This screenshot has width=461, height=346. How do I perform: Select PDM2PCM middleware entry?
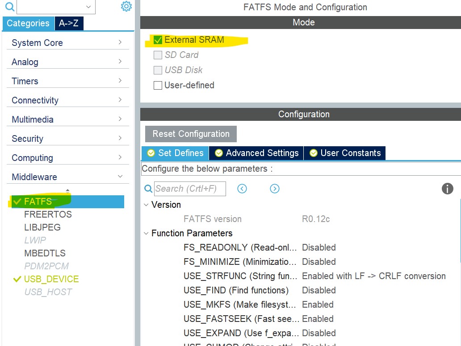point(46,266)
